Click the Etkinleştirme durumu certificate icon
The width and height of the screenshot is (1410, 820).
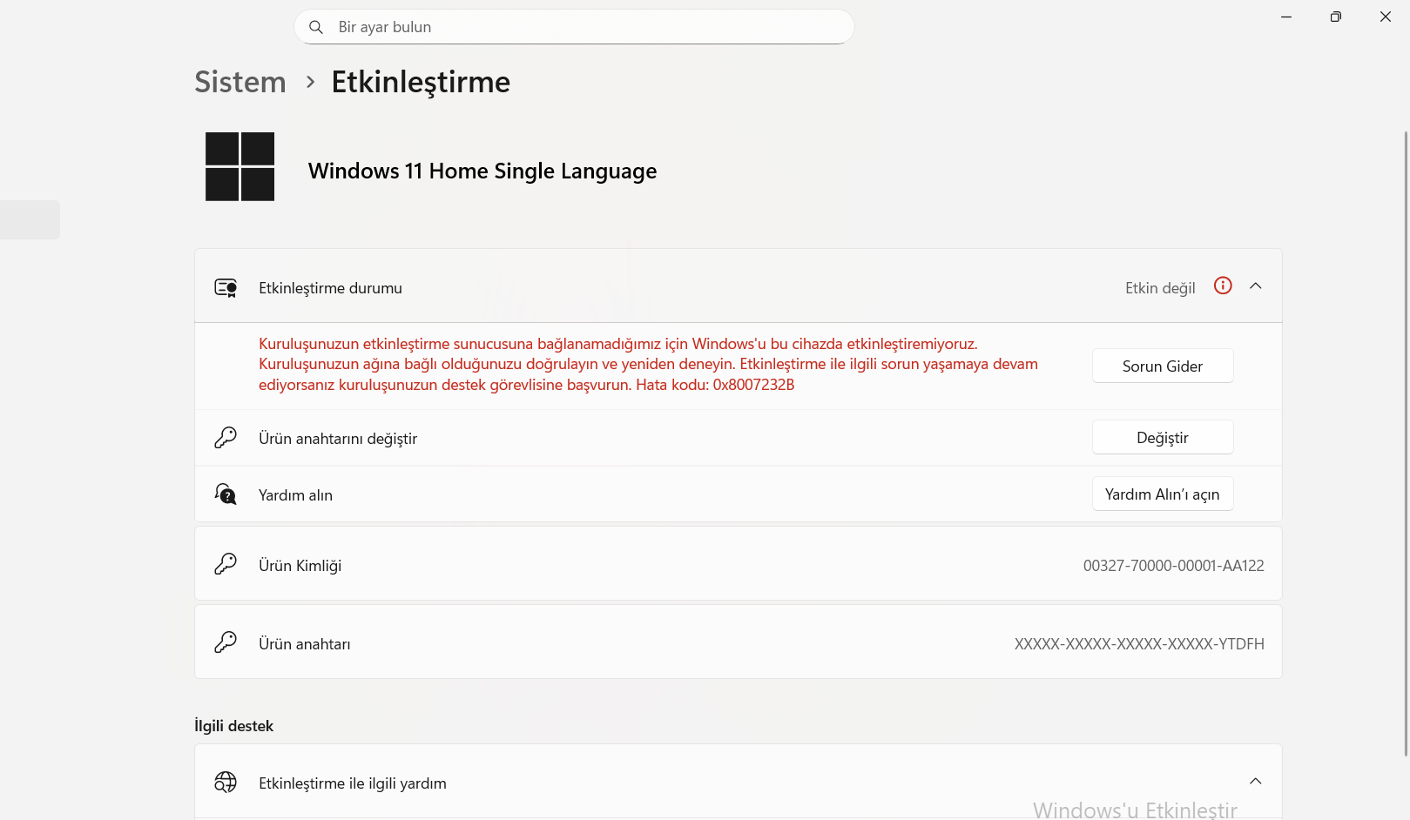pos(226,288)
